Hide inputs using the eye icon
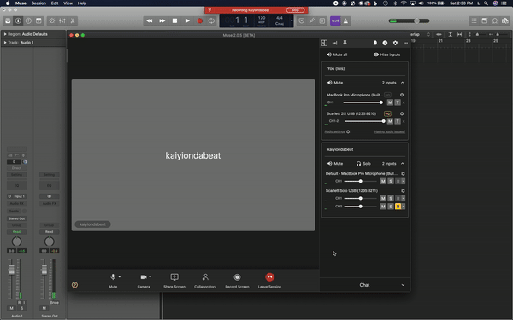Image resolution: width=513 pixels, height=320 pixels. pyautogui.click(x=376, y=55)
